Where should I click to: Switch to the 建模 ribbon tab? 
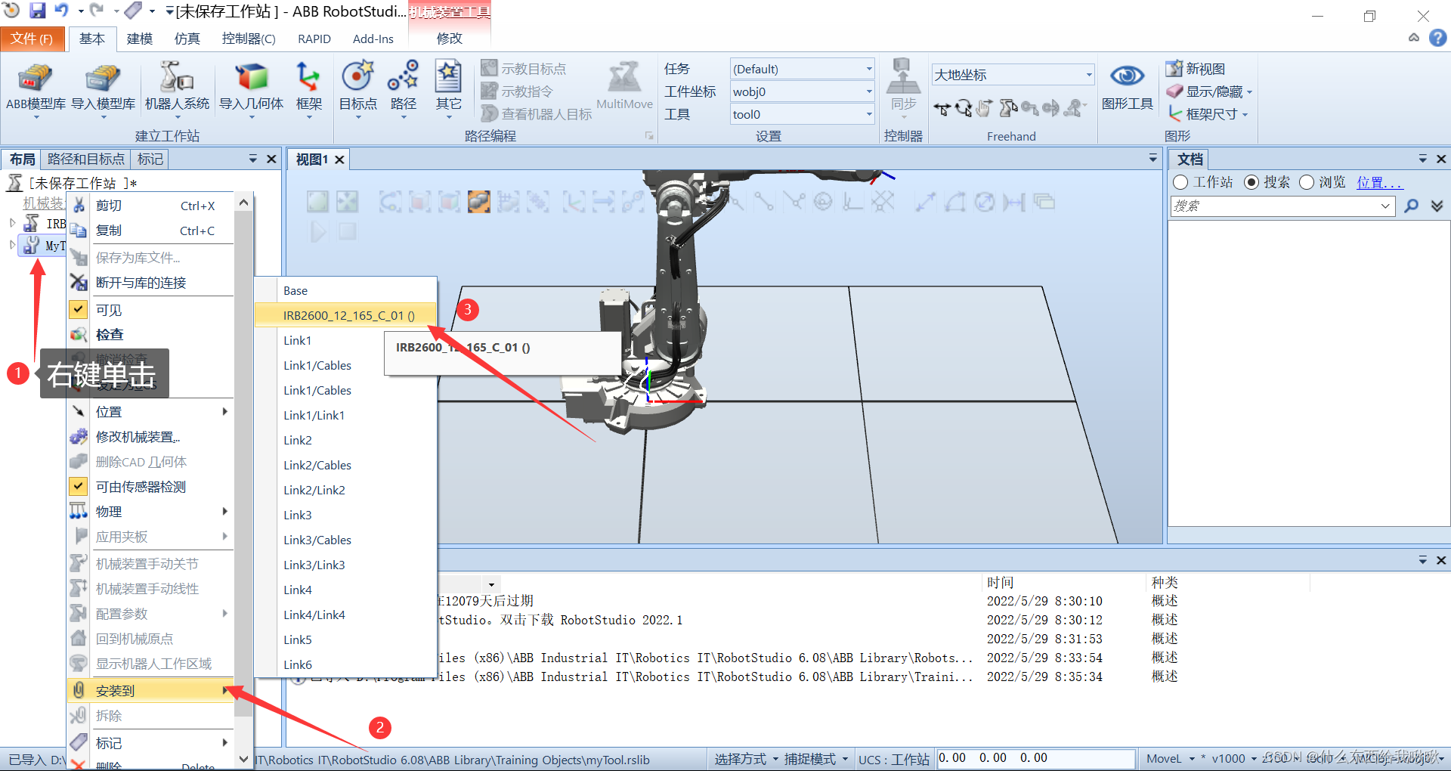click(139, 39)
